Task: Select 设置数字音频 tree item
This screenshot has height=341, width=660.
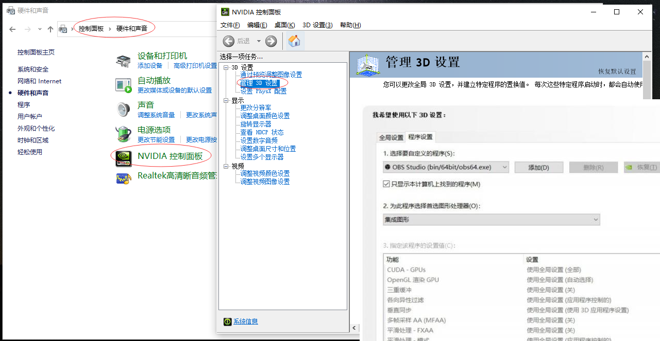Action: (259, 141)
